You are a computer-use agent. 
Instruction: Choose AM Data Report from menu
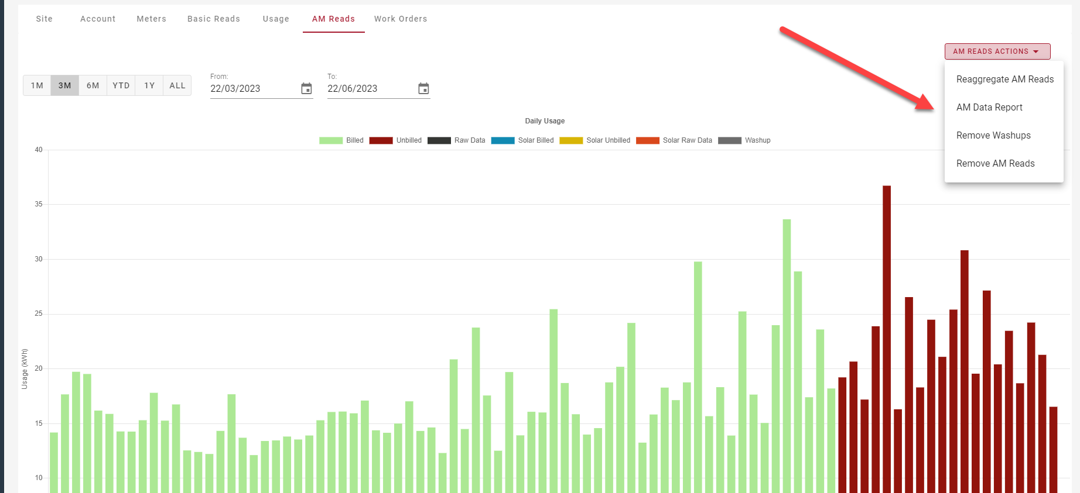coord(989,108)
